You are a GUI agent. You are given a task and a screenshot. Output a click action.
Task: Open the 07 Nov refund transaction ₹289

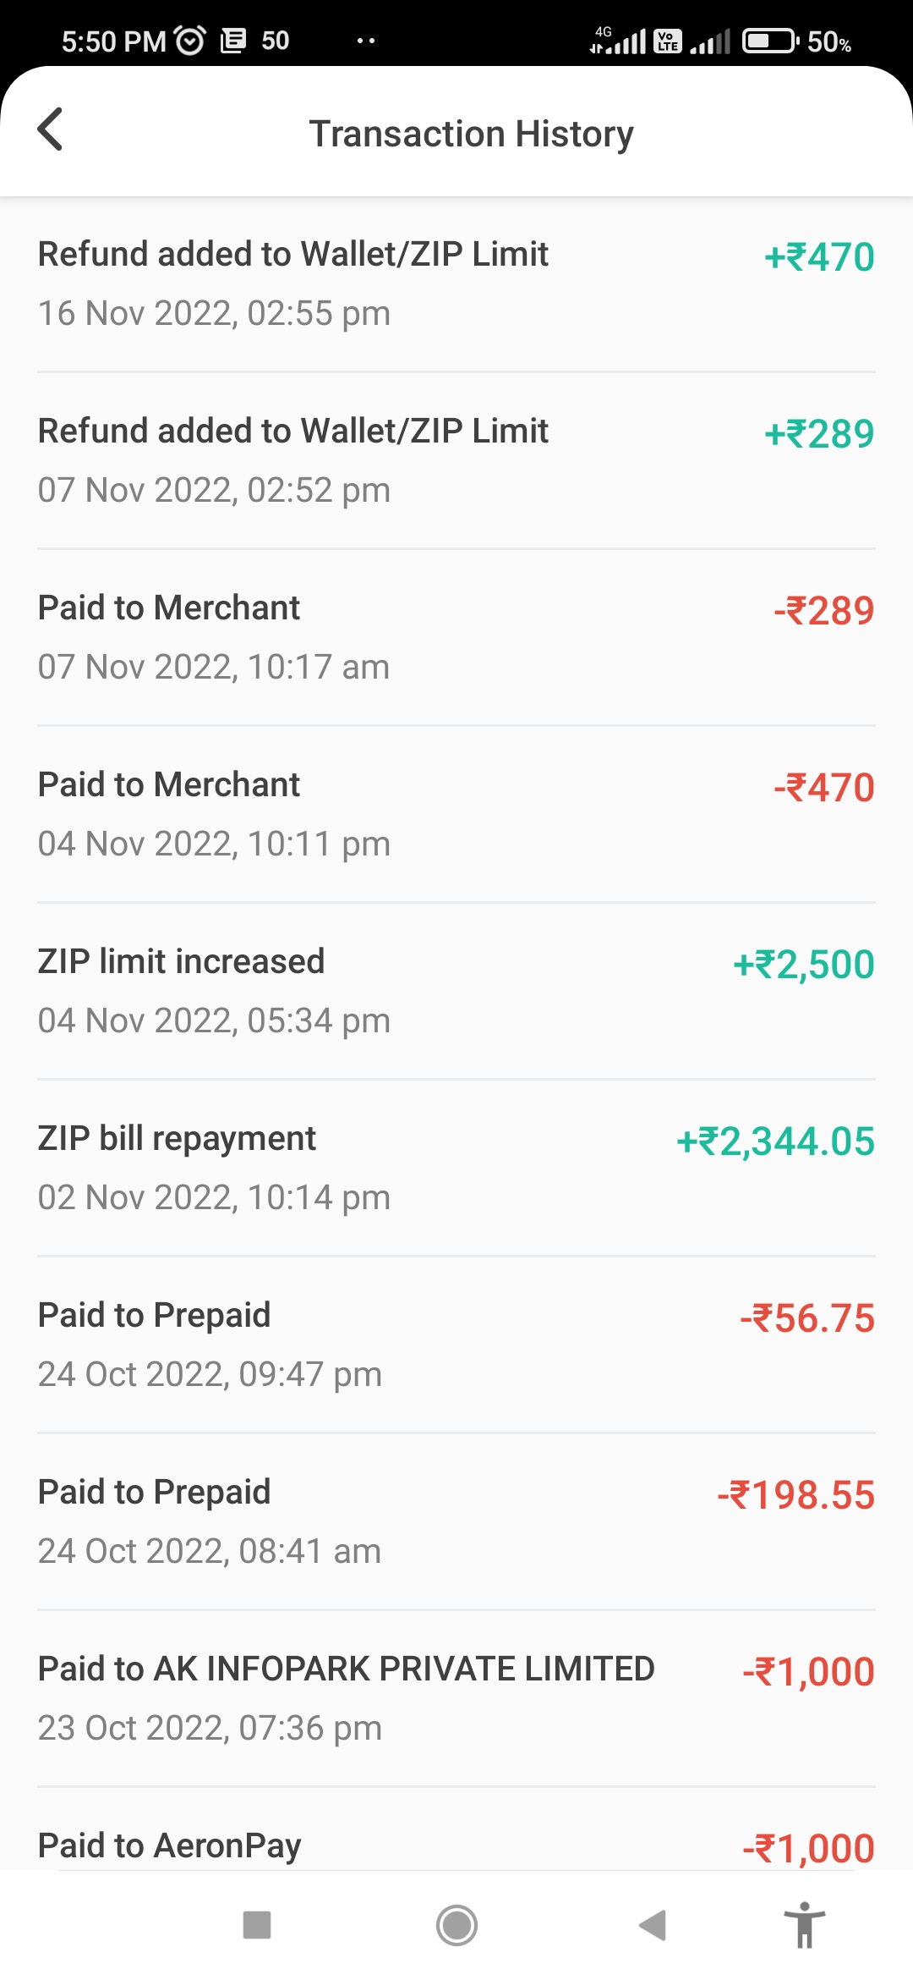[456, 460]
